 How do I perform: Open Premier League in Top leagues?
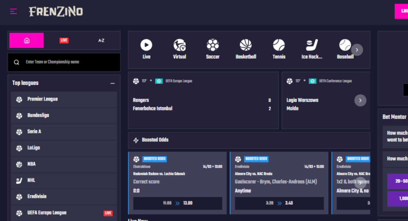[64, 99]
